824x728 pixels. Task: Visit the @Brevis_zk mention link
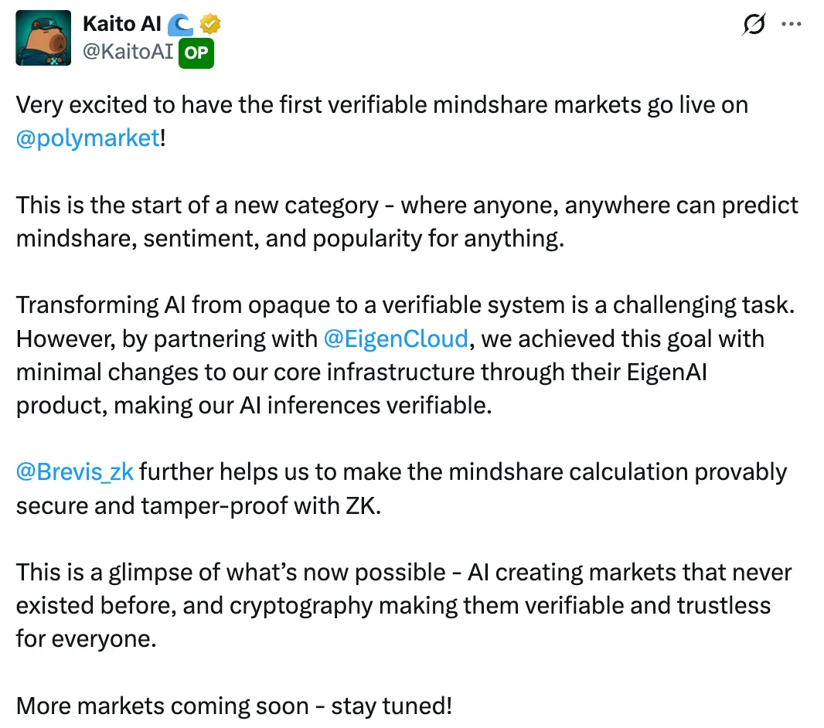74,471
